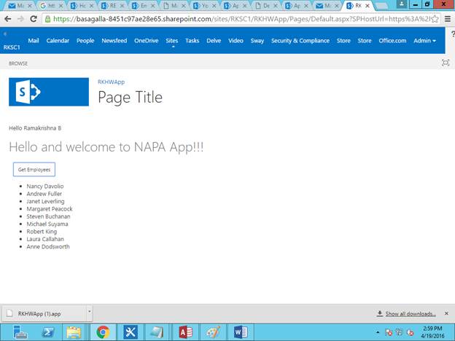The image size is (455, 341).
Task: Click Anne Dodsworth in the employee list
Action: click(x=48, y=246)
